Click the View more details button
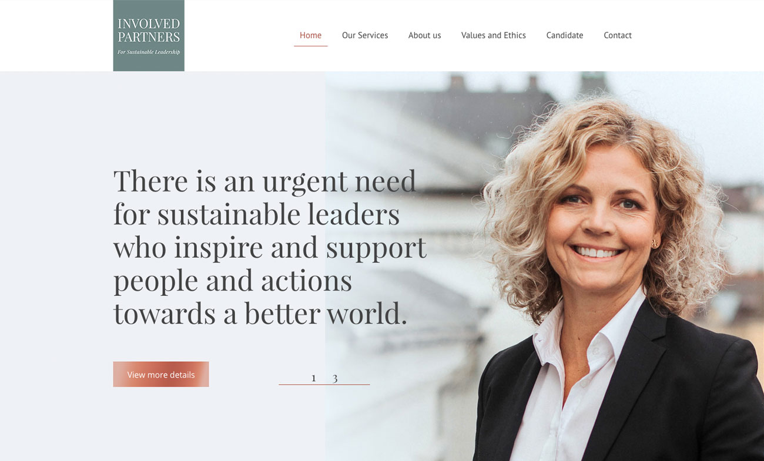The height and width of the screenshot is (461, 764). (x=161, y=374)
